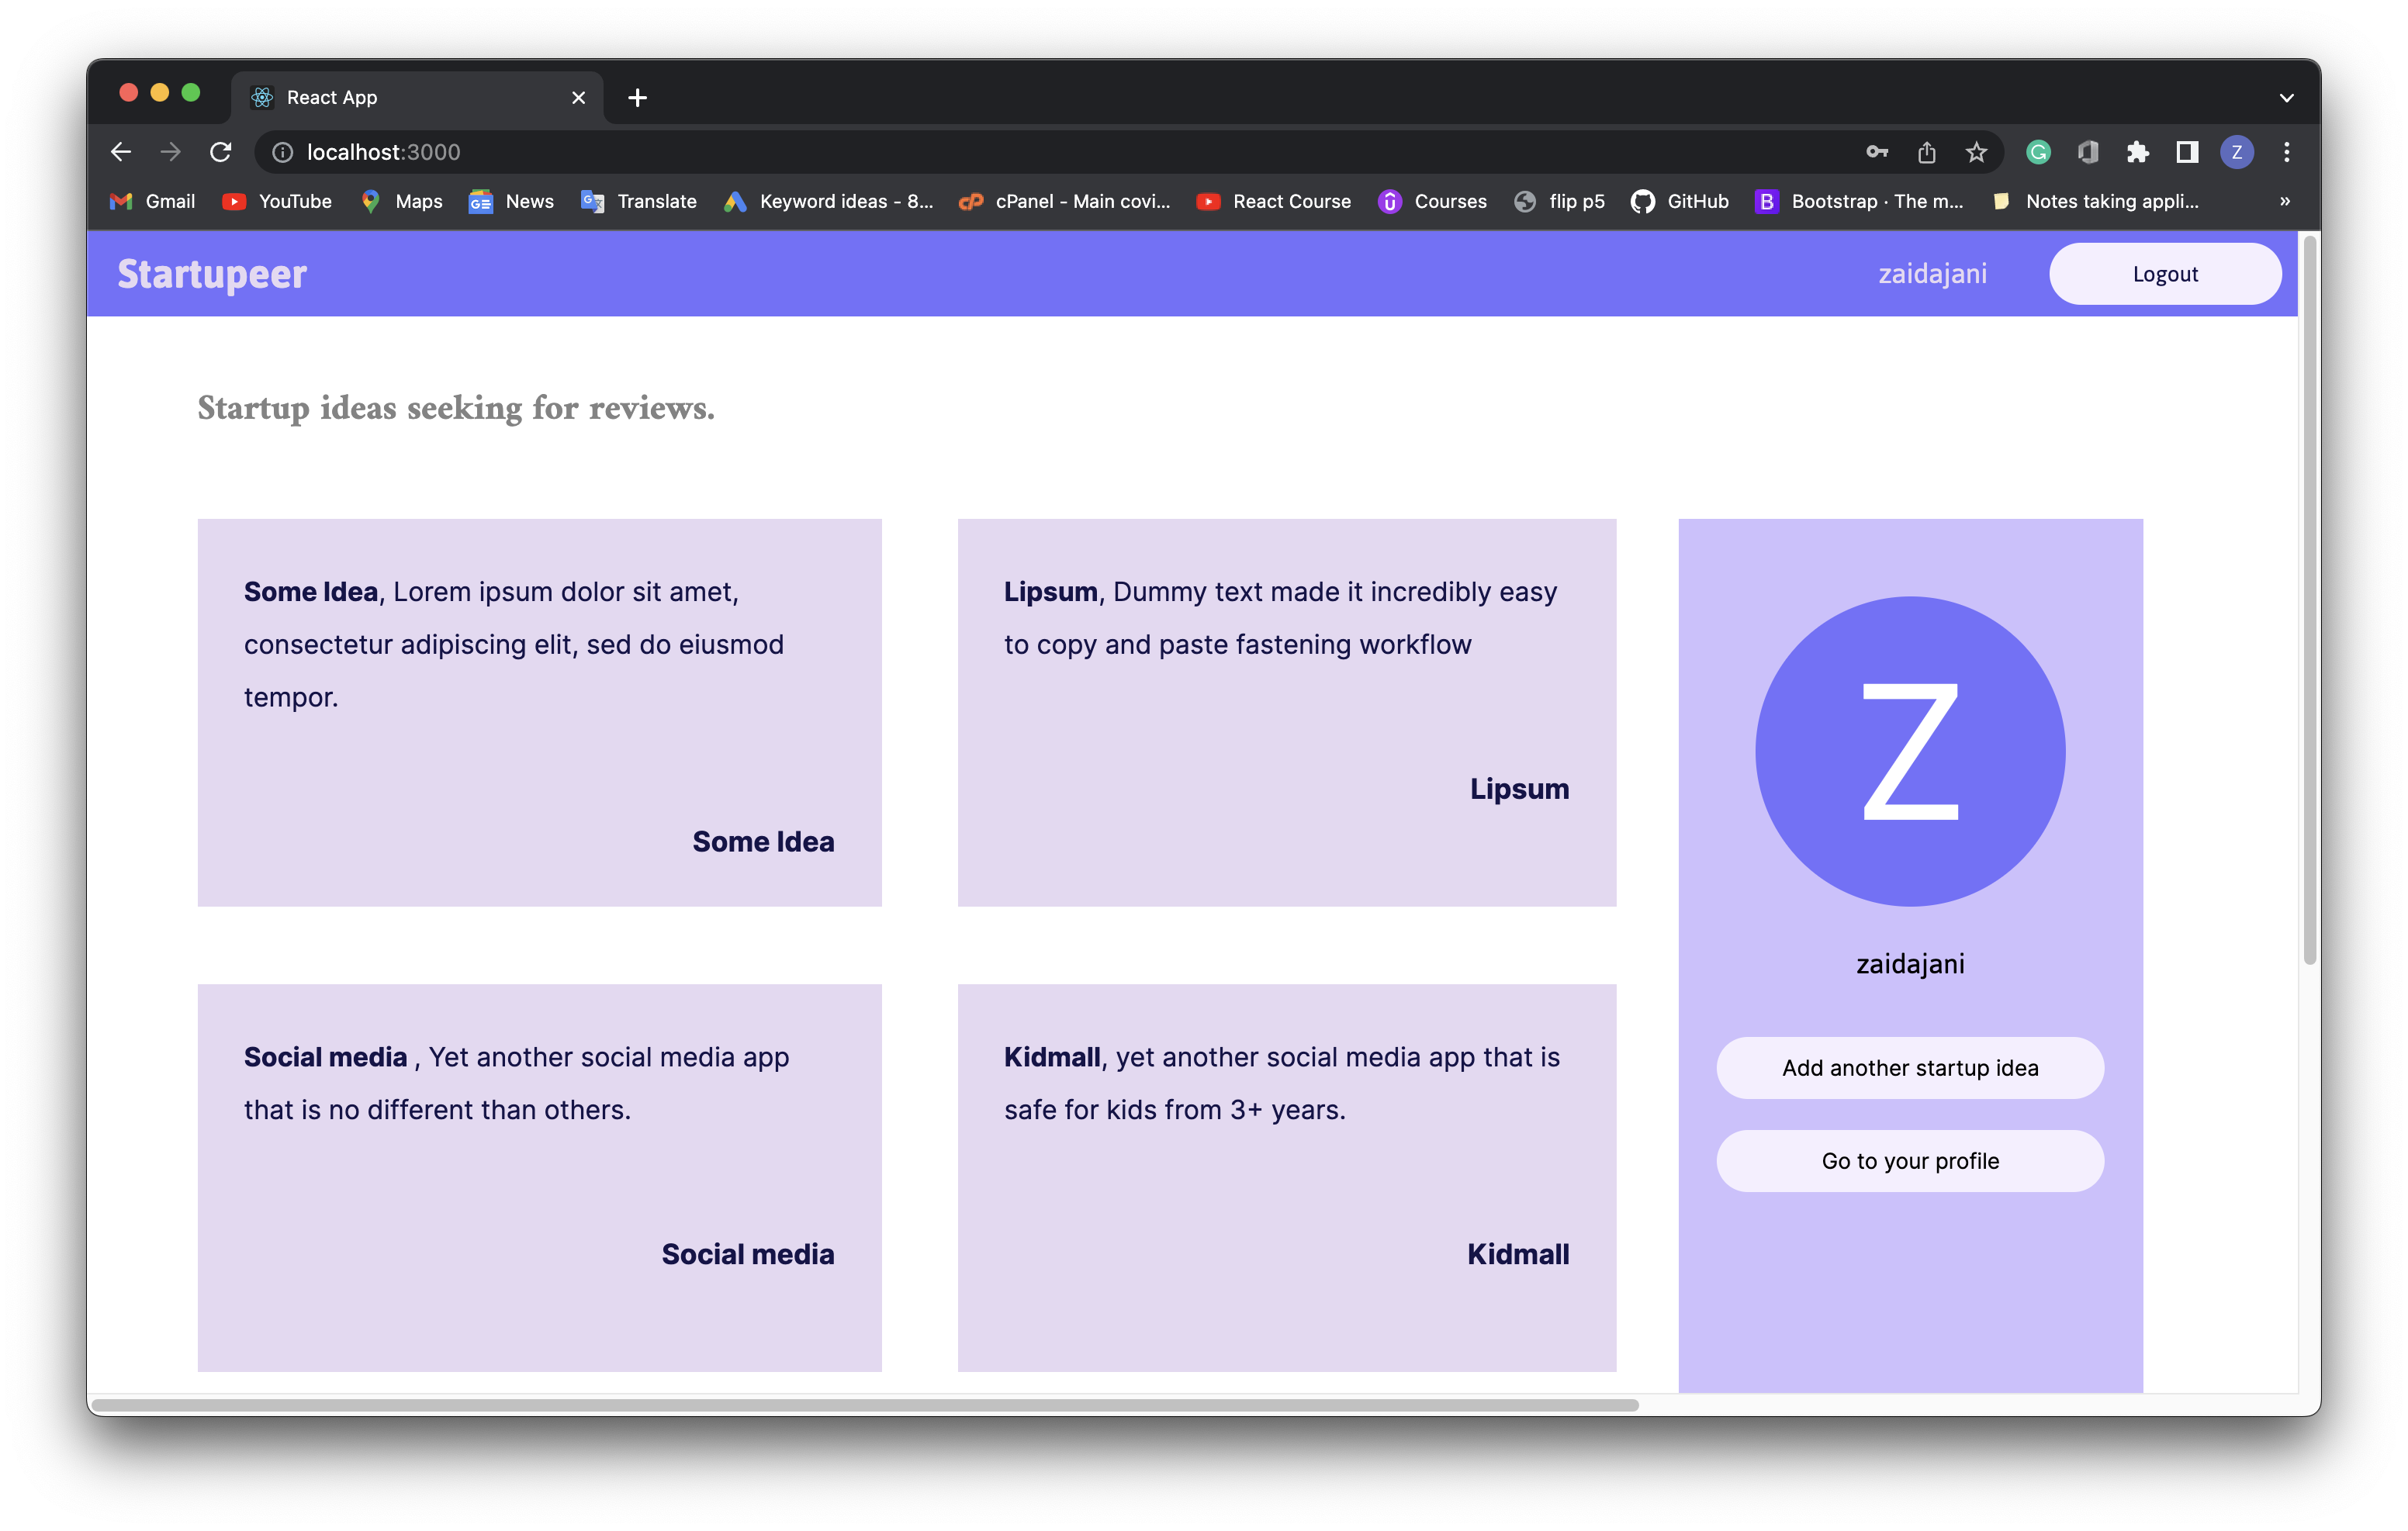Screen dimensions: 2408x1531
Task: Go back with the browser back arrow
Action: click(121, 152)
